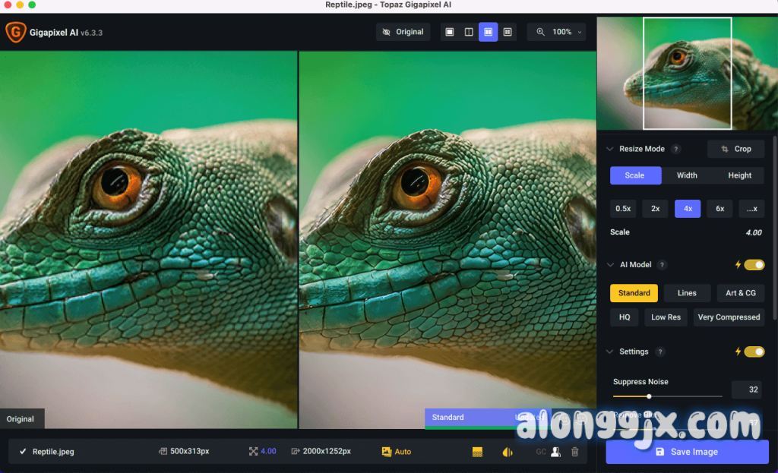Image resolution: width=778 pixels, height=473 pixels.
Task: Switch resize mode to Width
Action: [687, 175]
